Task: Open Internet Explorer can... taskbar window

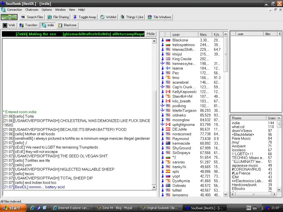Action: pyautogui.click(x=72, y=208)
